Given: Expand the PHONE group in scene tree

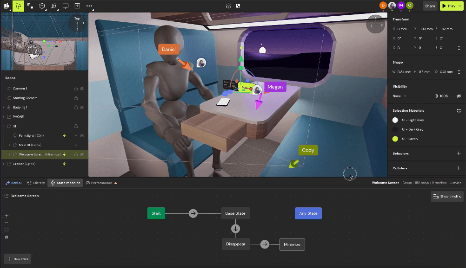Looking at the screenshot, I should pos(4,117).
